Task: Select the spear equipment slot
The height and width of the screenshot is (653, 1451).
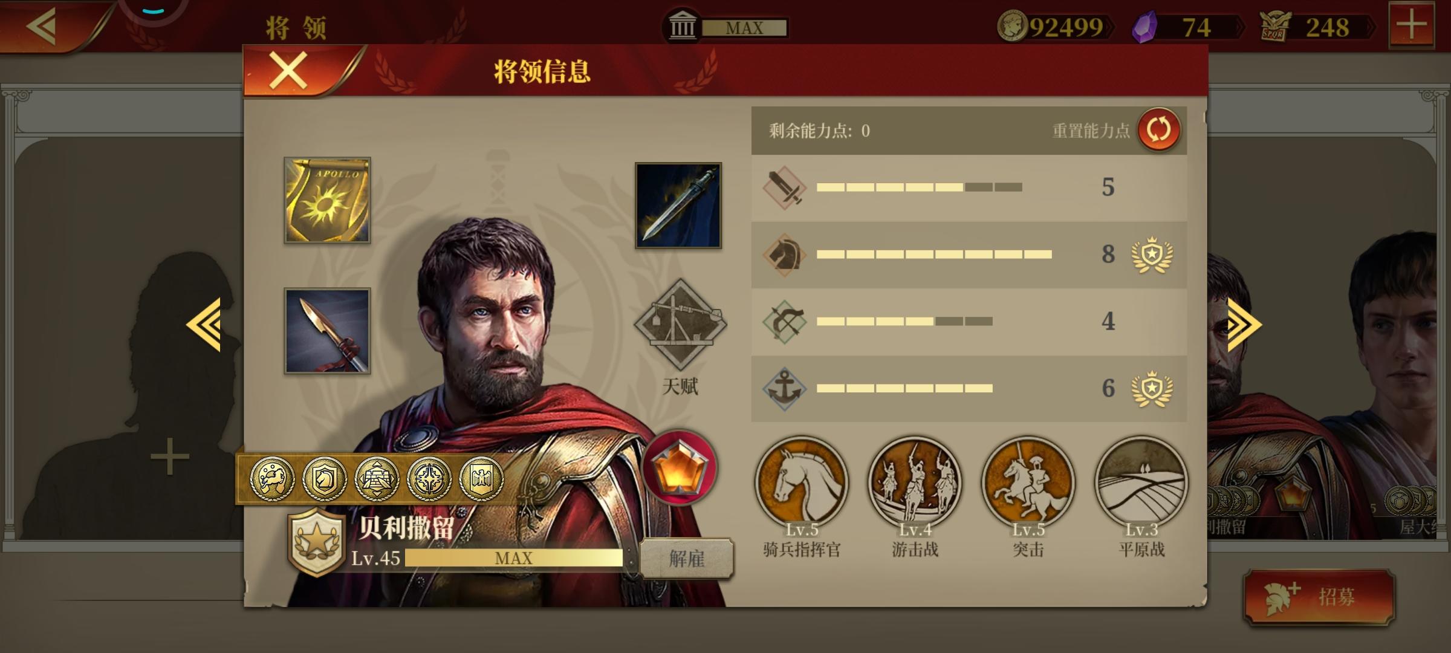Action: point(327,331)
